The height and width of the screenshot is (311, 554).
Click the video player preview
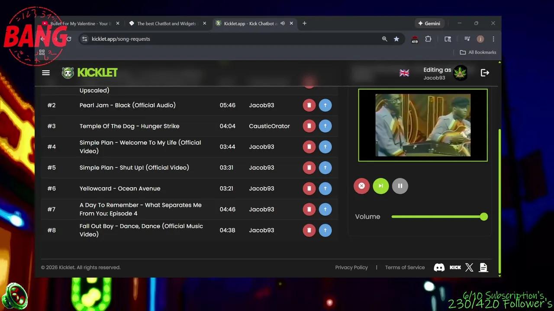tap(423, 125)
